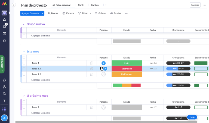This screenshot has height=123, width=209.
Task: Click the Mejoras button
Action: 195,5
